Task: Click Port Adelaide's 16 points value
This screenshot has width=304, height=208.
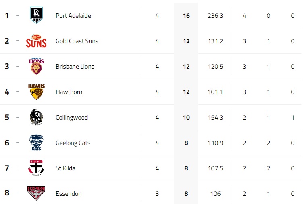Action: [x=186, y=16]
